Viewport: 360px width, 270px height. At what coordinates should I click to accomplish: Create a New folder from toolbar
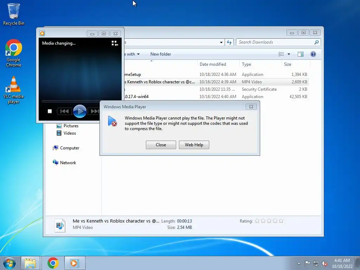coord(161,54)
